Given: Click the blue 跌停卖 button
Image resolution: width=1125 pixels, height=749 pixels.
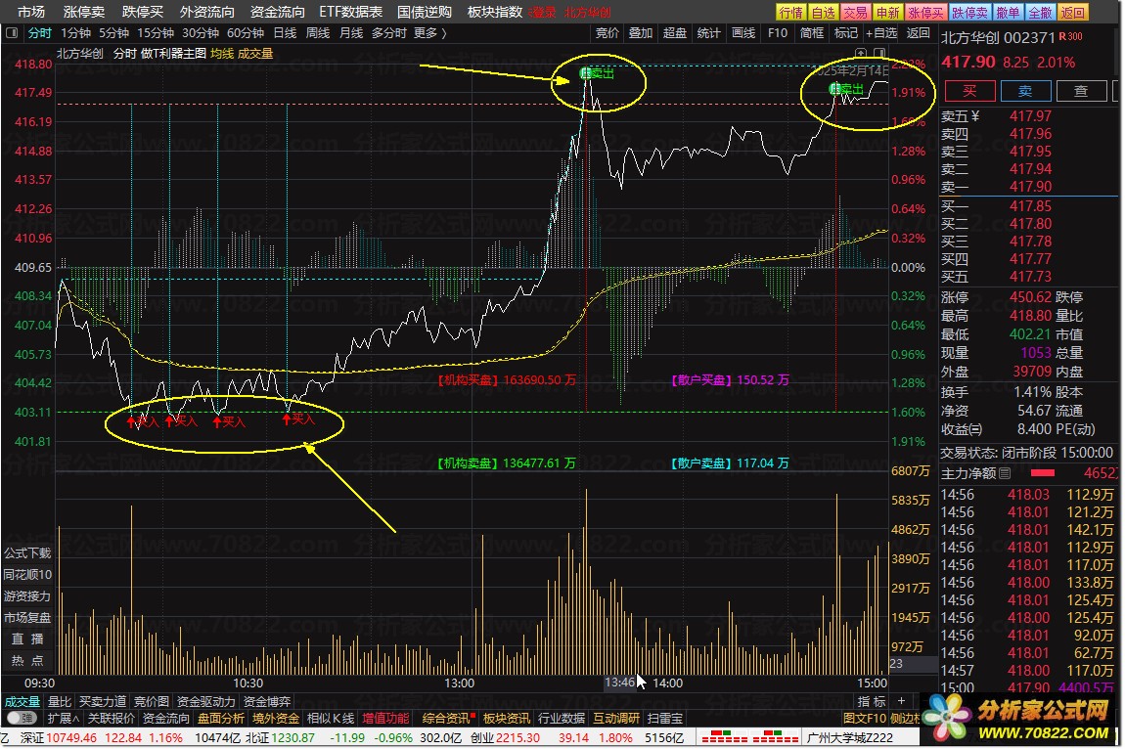Looking at the screenshot, I should click(x=969, y=12).
